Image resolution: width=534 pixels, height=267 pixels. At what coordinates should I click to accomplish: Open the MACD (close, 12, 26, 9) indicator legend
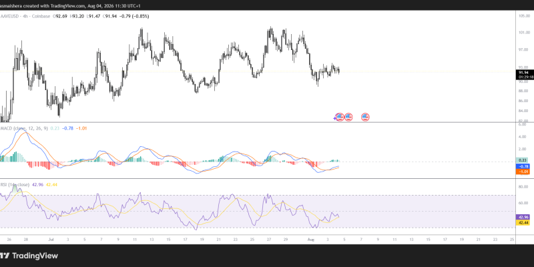click(24, 128)
